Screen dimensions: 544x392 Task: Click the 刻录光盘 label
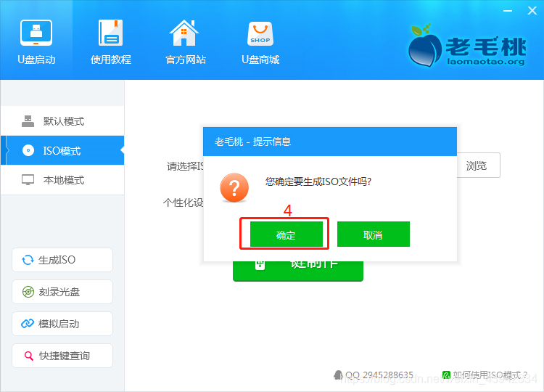pos(59,292)
